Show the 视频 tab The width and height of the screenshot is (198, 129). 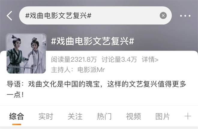tap(133, 116)
